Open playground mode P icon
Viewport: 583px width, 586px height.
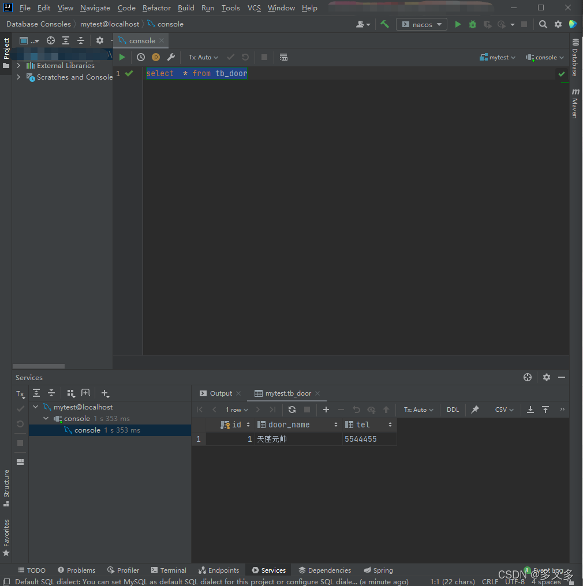(156, 57)
